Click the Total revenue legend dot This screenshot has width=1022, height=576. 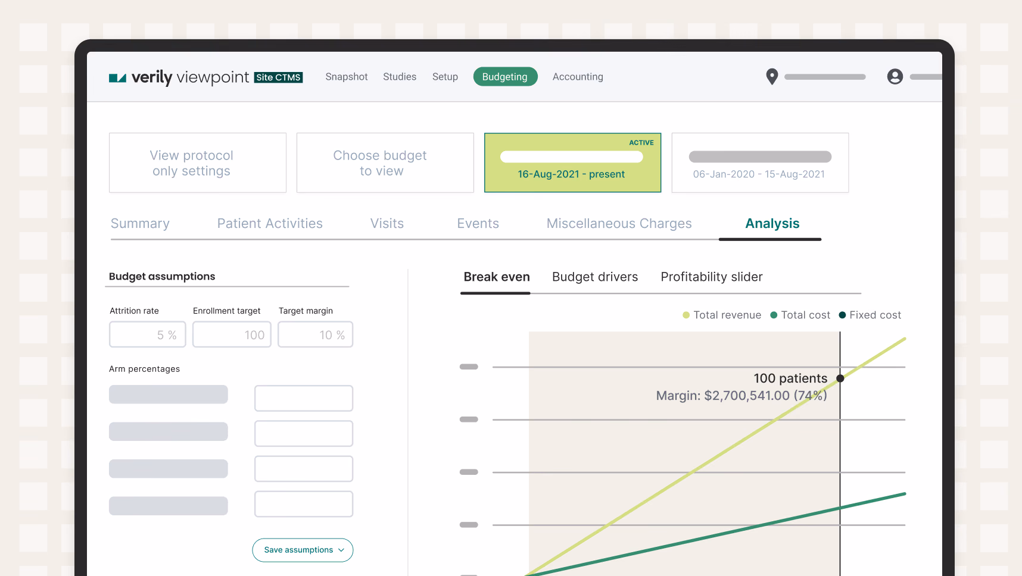tap(686, 315)
